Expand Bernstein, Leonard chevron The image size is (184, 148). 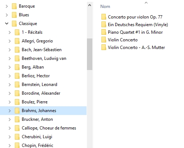pos(10,85)
